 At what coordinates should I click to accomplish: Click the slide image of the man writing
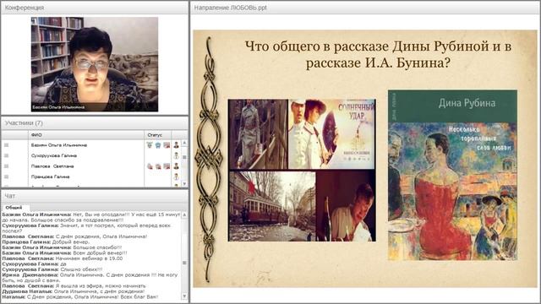(x=346, y=206)
